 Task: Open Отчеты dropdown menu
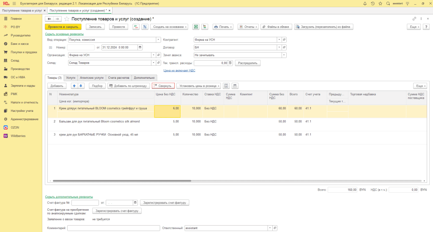coord(248,27)
